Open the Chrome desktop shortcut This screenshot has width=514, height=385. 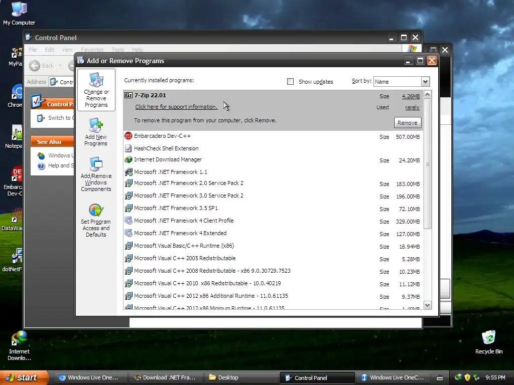click(15, 96)
